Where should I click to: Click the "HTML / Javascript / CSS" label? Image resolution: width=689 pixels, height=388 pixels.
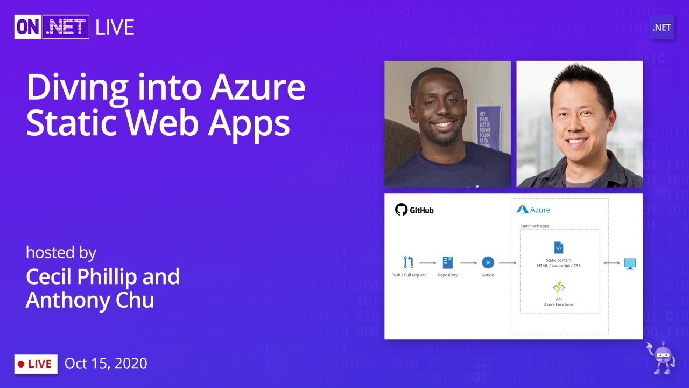(559, 265)
